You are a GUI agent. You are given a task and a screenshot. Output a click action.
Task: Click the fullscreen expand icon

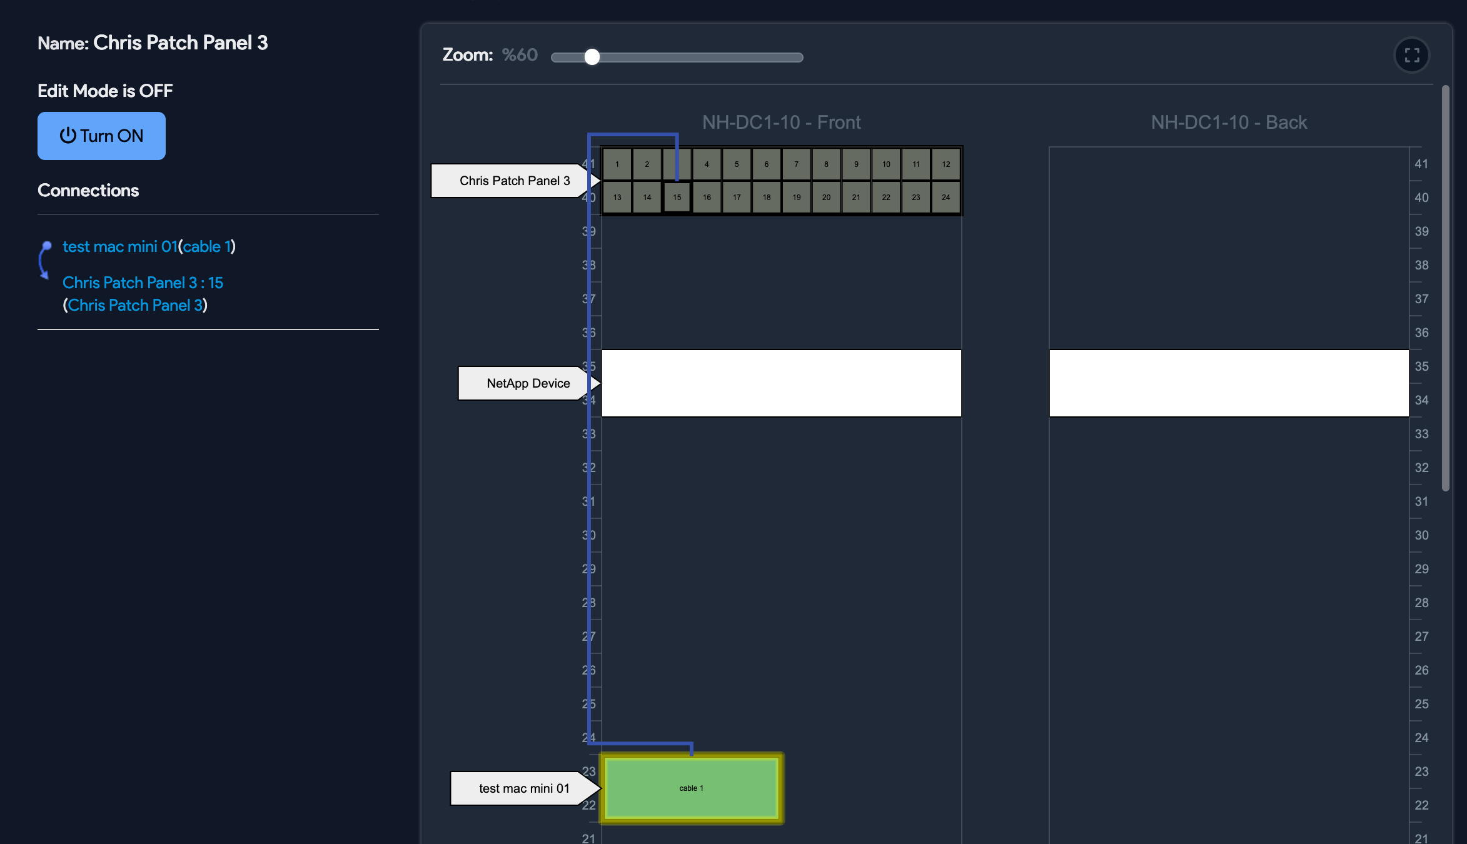click(x=1411, y=55)
